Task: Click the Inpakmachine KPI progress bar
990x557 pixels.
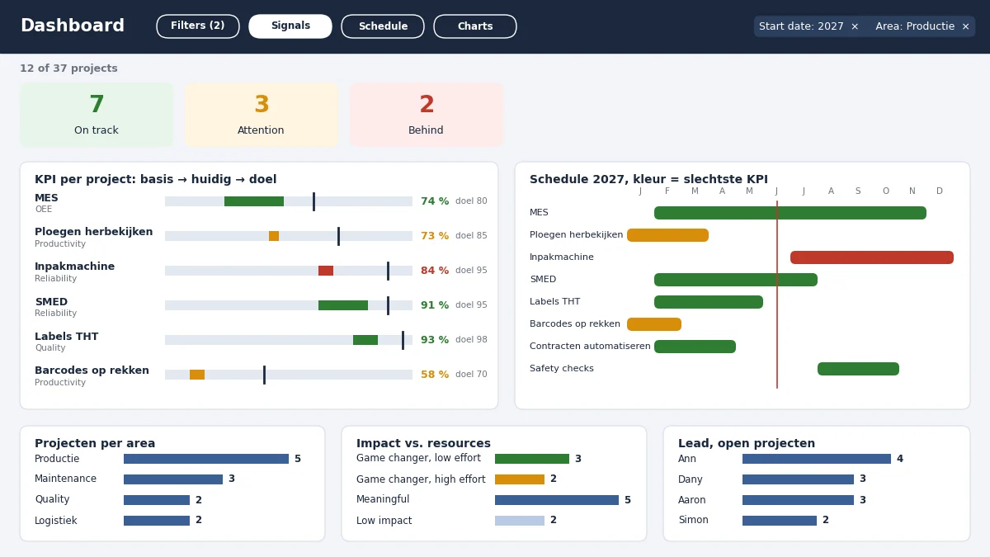Action: coord(289,271)
